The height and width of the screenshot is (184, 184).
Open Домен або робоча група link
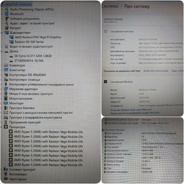[x=156, y=71]
